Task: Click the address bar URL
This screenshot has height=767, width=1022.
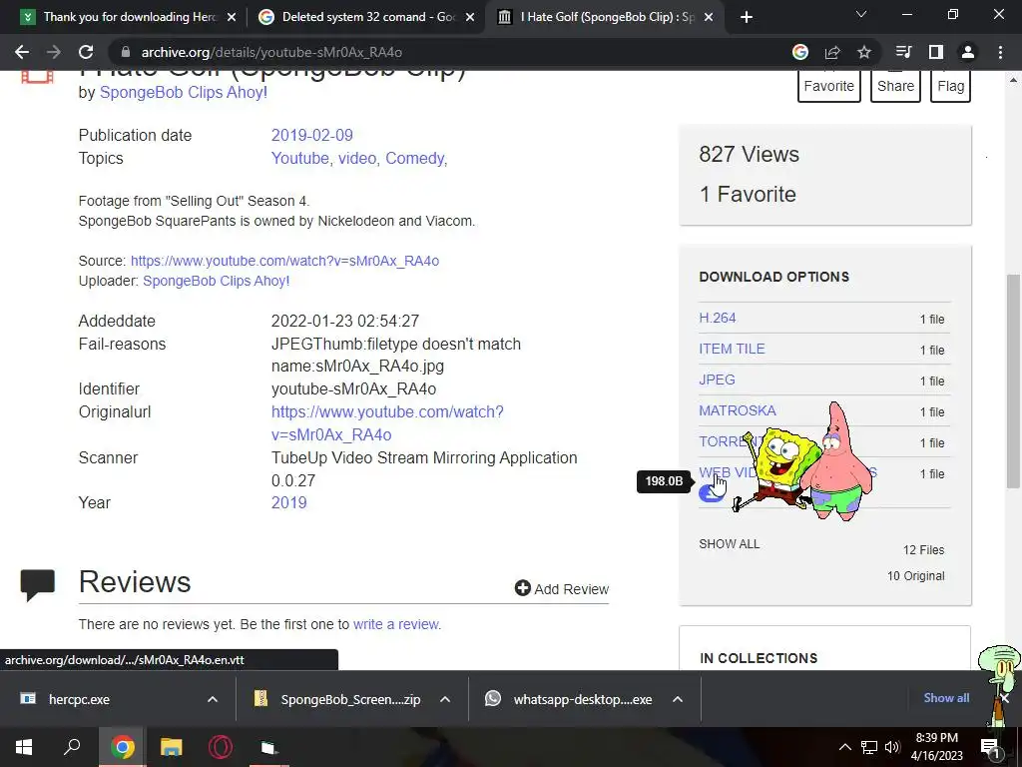Action: 271,52
